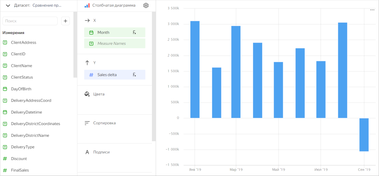379x176 pixels.
Task: Select the DeliveryDatetime dimension
Action: [26, 112]
